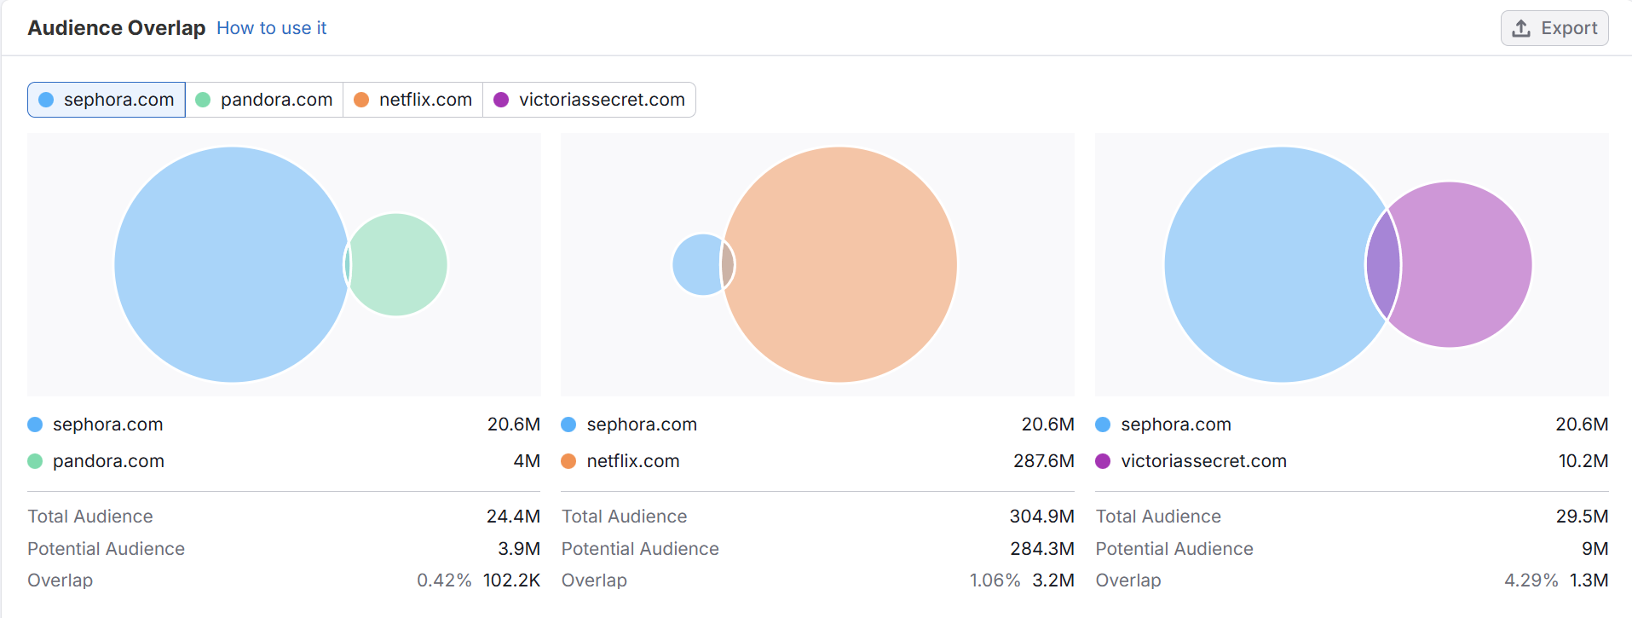Click pandora.com legend label under first chart
The width and height of the screenshot is (1632, 618).
click(x=108, y=461)
